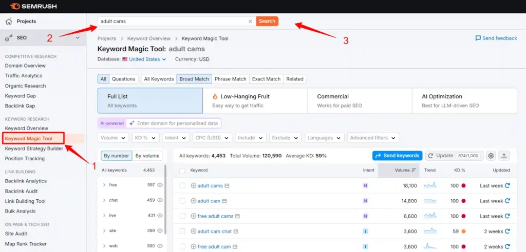Open Projects home icon
Image resolution: width=526 pixels, height=252 pixels.
coord(9,21)
